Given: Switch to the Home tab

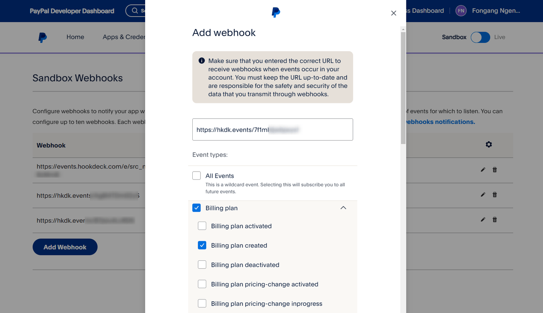Looking at the screenshot, I should 75,37.
